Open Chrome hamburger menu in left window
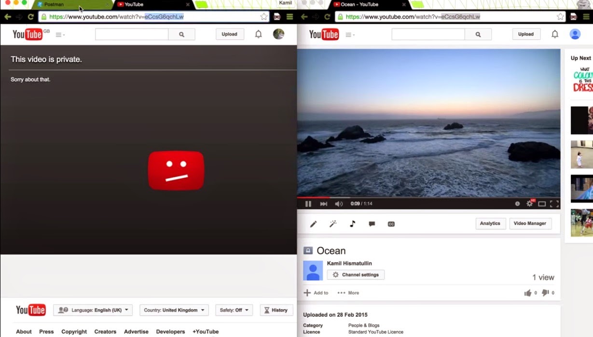Viewport: 593px width, 337px height. point(290,16)
